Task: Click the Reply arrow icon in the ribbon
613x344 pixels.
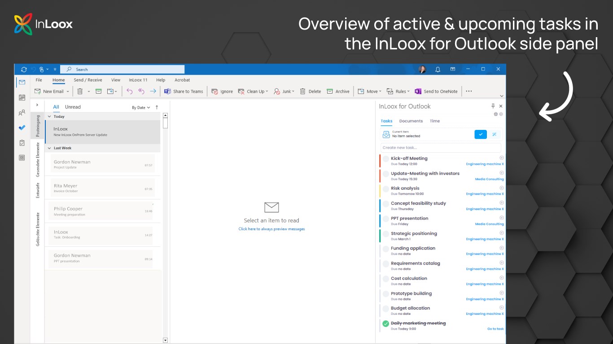Action: (130, 91)
